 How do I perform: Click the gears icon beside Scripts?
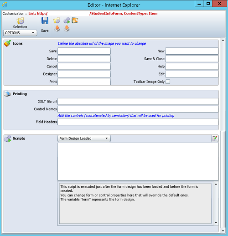(x=7, y=139)
